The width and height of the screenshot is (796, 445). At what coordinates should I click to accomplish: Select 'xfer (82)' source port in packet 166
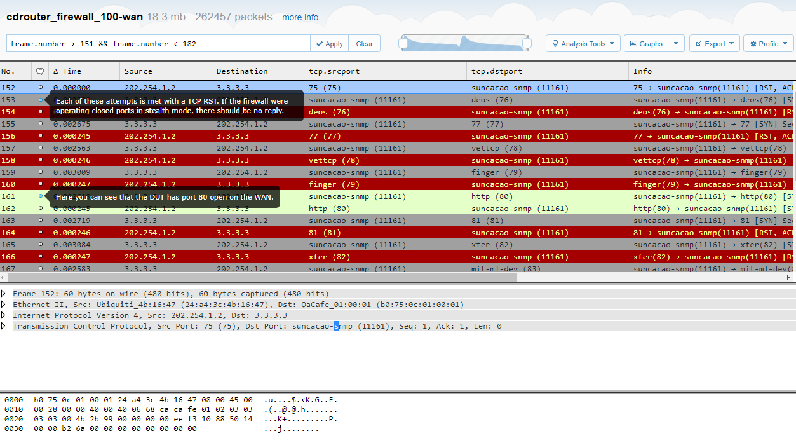(x=329, y=257)
